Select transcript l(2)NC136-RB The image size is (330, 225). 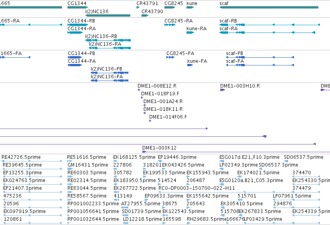[x=108, y=40]
